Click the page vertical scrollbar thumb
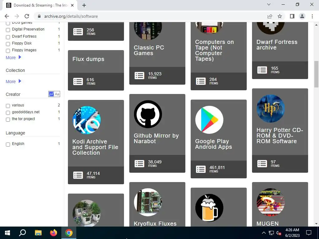Screen dimensions: 319x239 pos(316,74)
